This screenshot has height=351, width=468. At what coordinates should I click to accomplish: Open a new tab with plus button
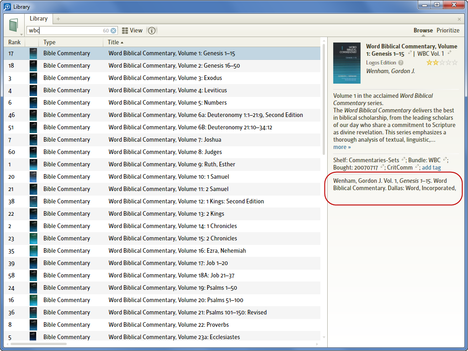[58, 19]
